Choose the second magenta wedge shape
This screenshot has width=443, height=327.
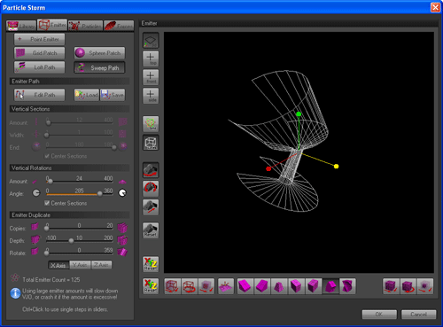(262, 286)
